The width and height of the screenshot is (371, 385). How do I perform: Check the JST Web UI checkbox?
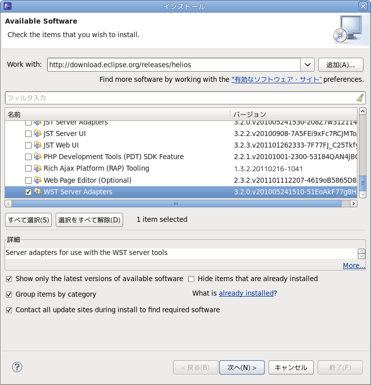coord(28,145)
